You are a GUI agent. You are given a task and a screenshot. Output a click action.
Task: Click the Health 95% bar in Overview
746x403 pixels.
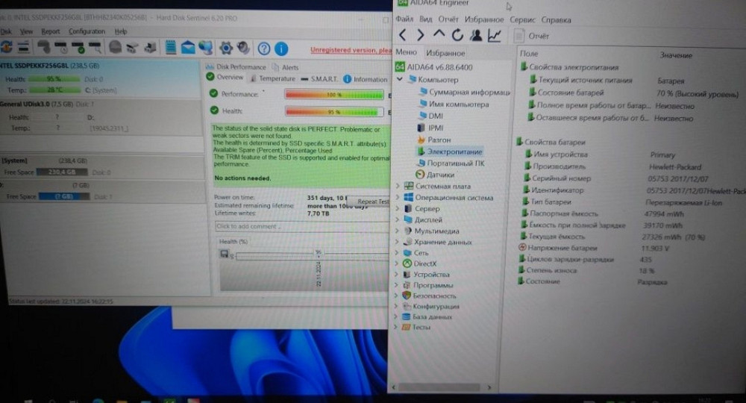[334, 112]
